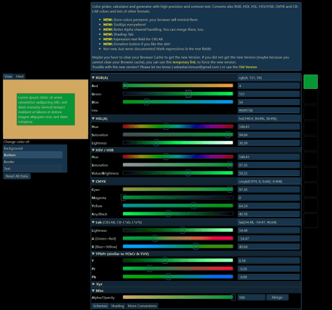Collapse the HSL(A) section
This screenshot has height=310, width=332.
click(x=93, y=119)
